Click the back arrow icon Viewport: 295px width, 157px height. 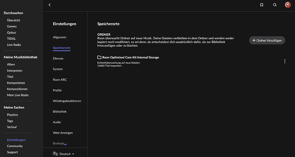[x=50, y=5]
